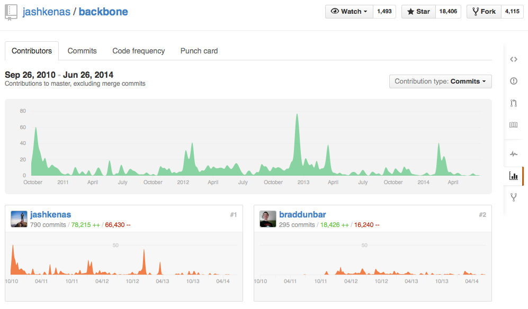Select the Contributors tab
This screenshot has width=528, height=309.
tap(32, 51)
